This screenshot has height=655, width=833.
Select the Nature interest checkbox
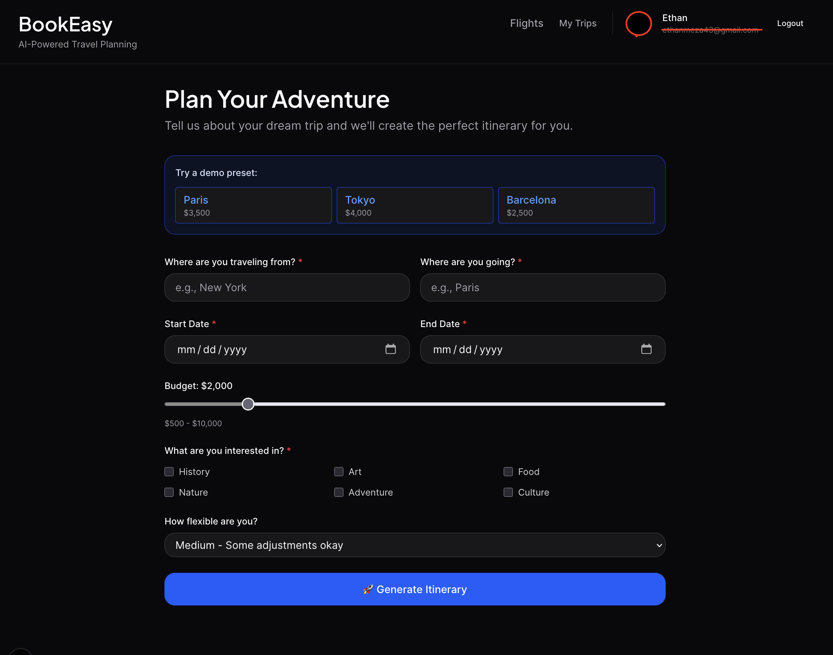click(x=169, y=492)
